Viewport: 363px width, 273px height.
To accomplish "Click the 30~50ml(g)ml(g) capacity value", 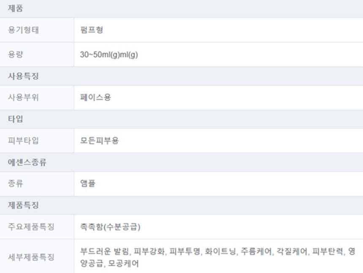I will [109, 55].
